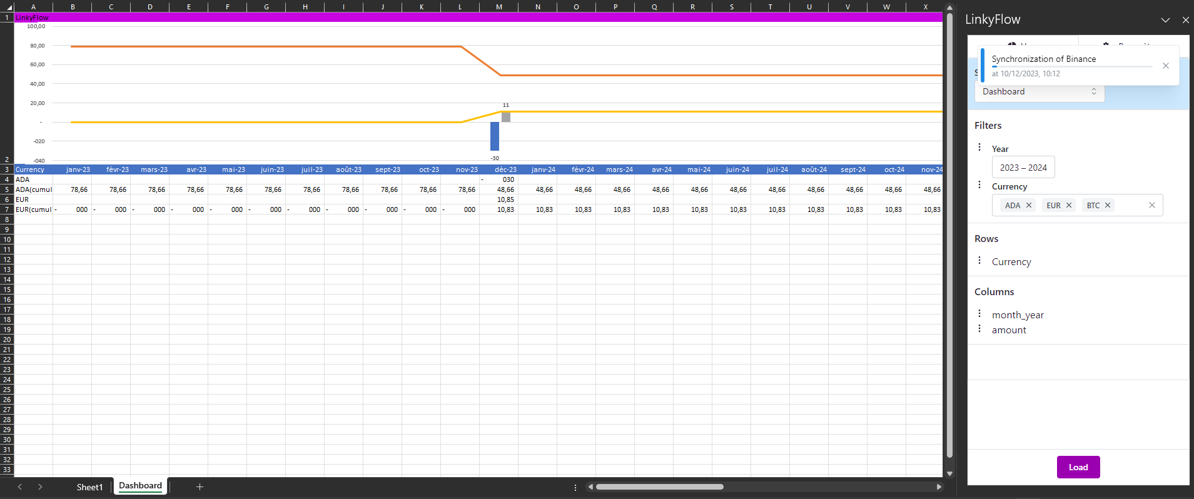Open options dots for the month_year column
Screen dimensions: 1194x499
tap(979, 314)
